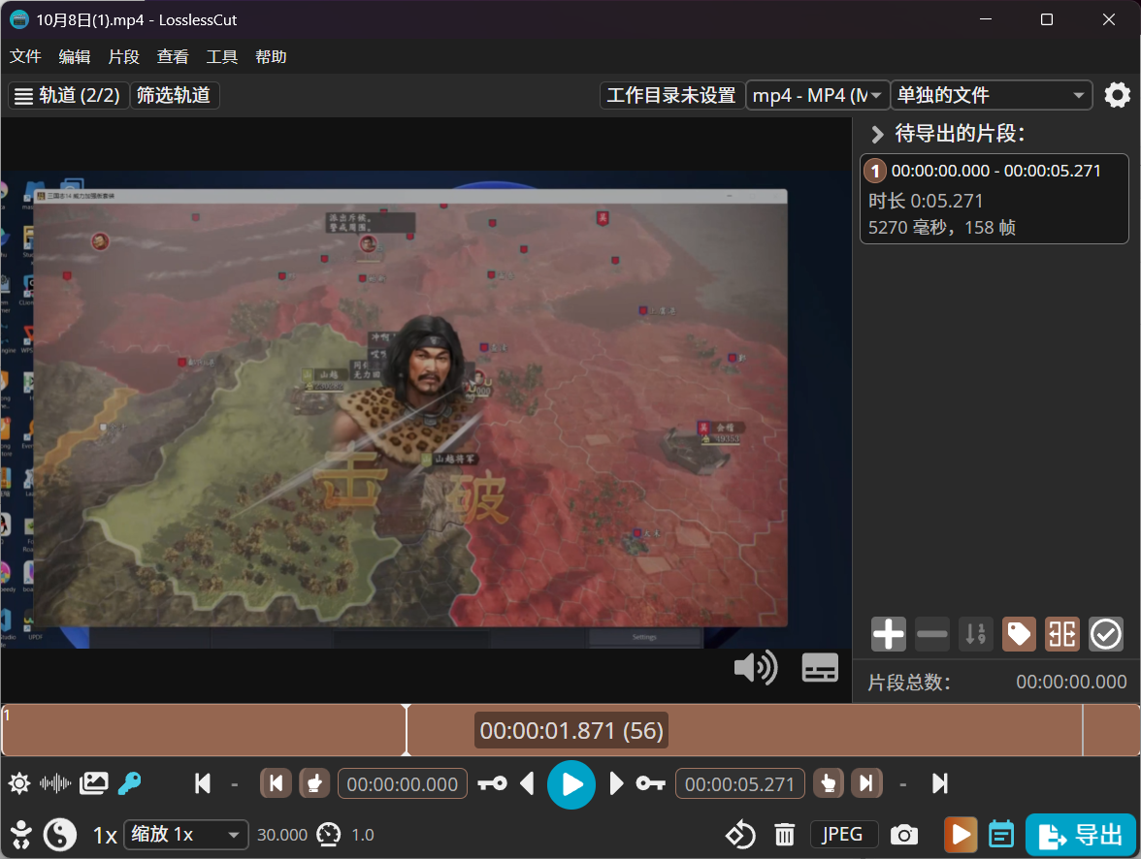This screenshot has height=859, width=1141.
Task: Click the segment end time 00:00:05.271 field
Action: (x=739, y=783)
